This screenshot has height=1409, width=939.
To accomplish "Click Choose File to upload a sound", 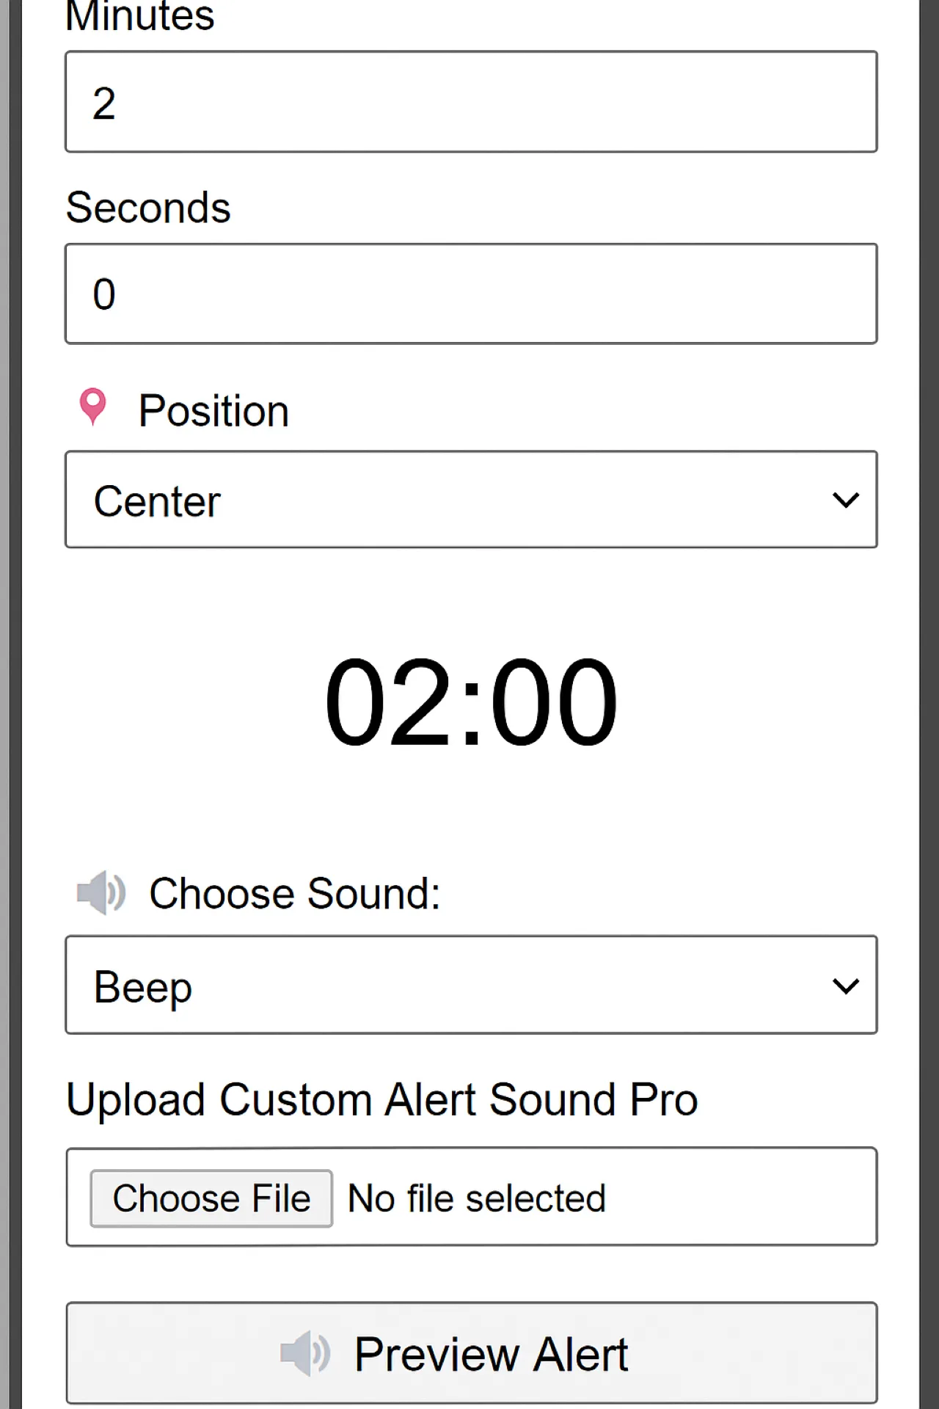I will (211, 1197).
